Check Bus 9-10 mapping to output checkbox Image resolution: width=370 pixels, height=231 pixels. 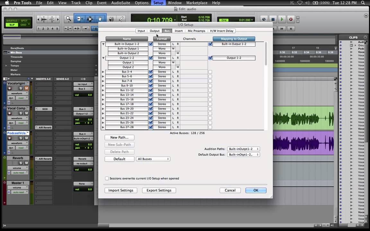(x=210, y=86)
